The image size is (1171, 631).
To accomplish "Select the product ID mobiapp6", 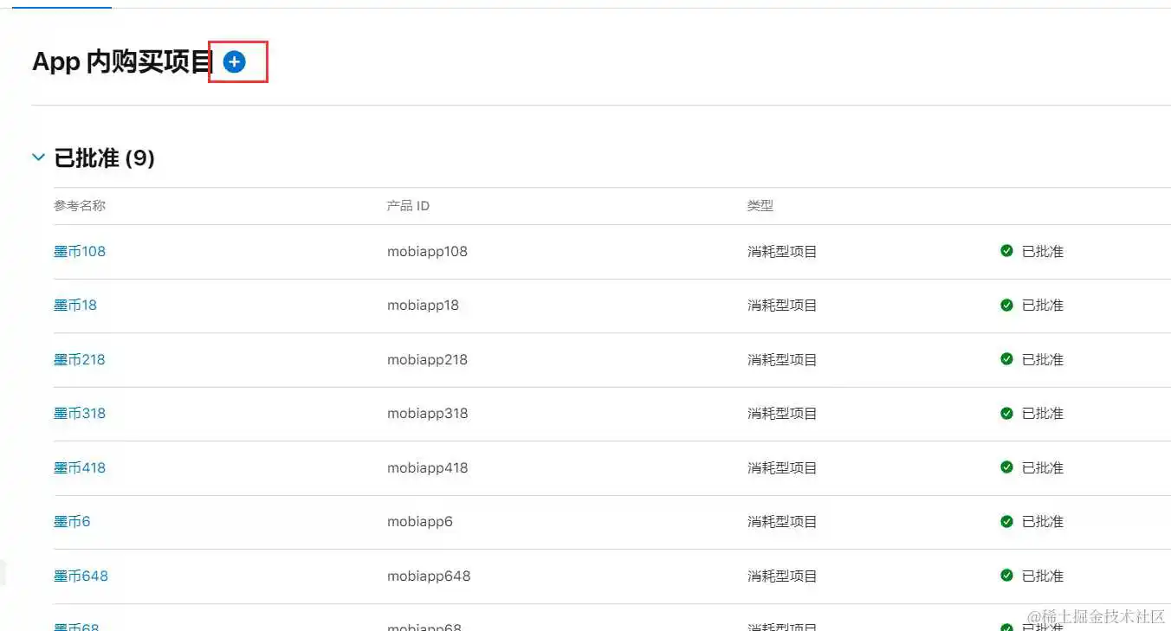I will [x=420, y=521].
